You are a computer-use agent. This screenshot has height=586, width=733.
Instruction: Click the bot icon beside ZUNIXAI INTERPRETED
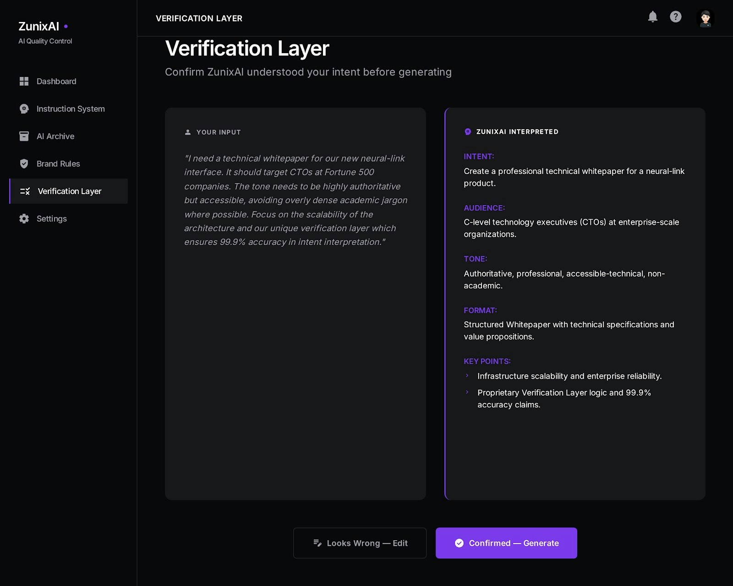[467, 132]
